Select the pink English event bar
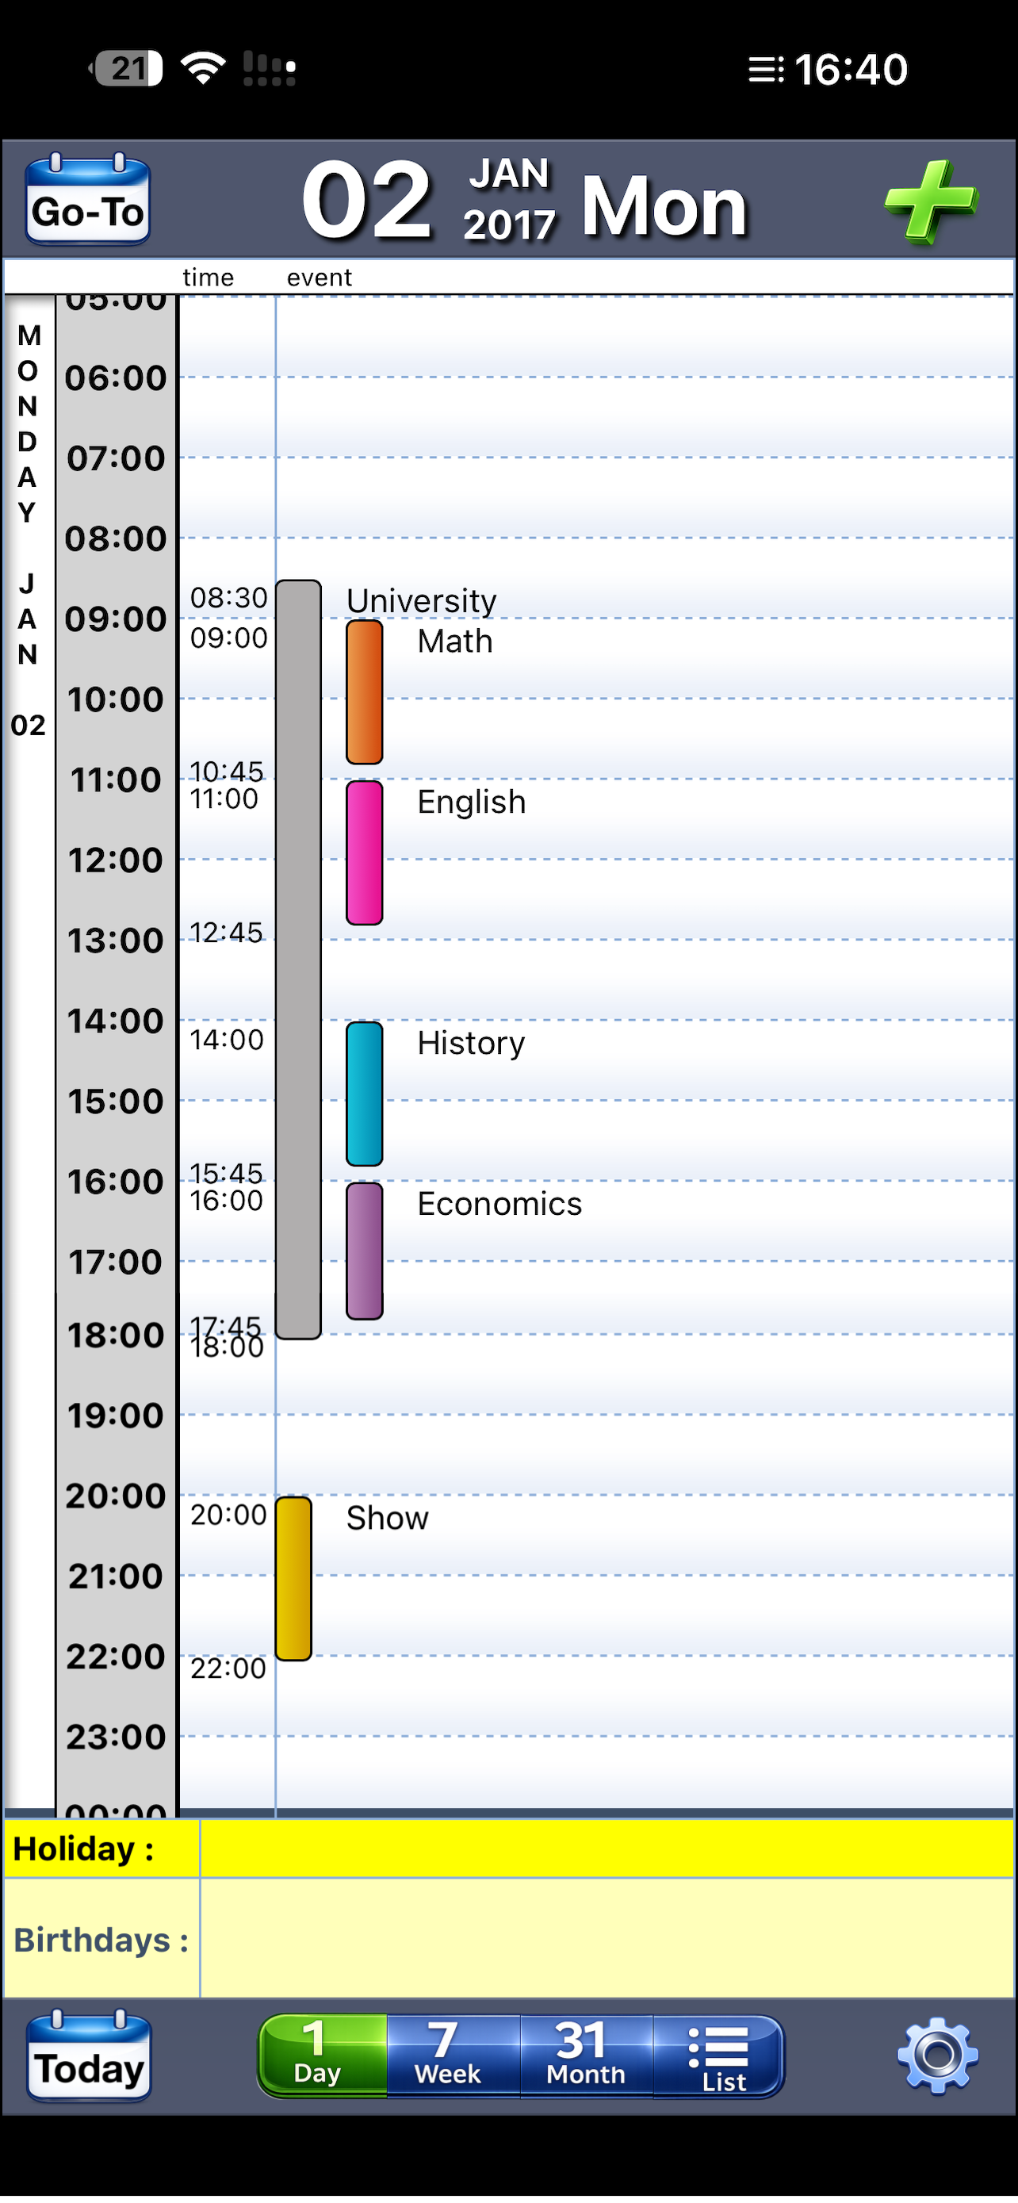The height and width of the screenshot is (2203, 1018). point(364,852)
